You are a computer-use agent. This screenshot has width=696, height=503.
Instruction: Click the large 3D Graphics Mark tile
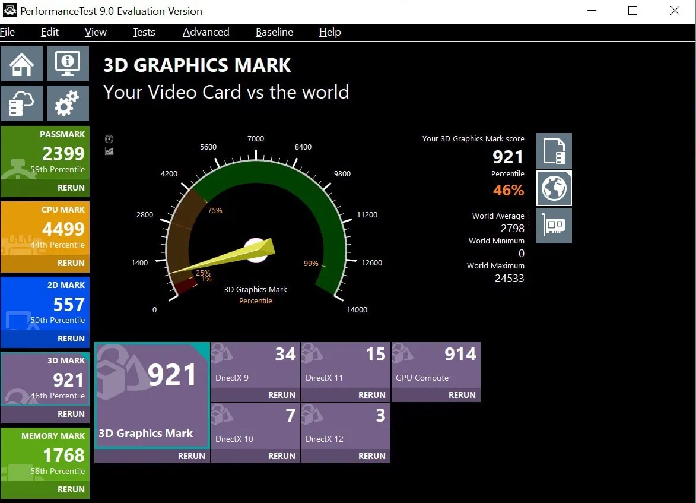pos(152,395)
